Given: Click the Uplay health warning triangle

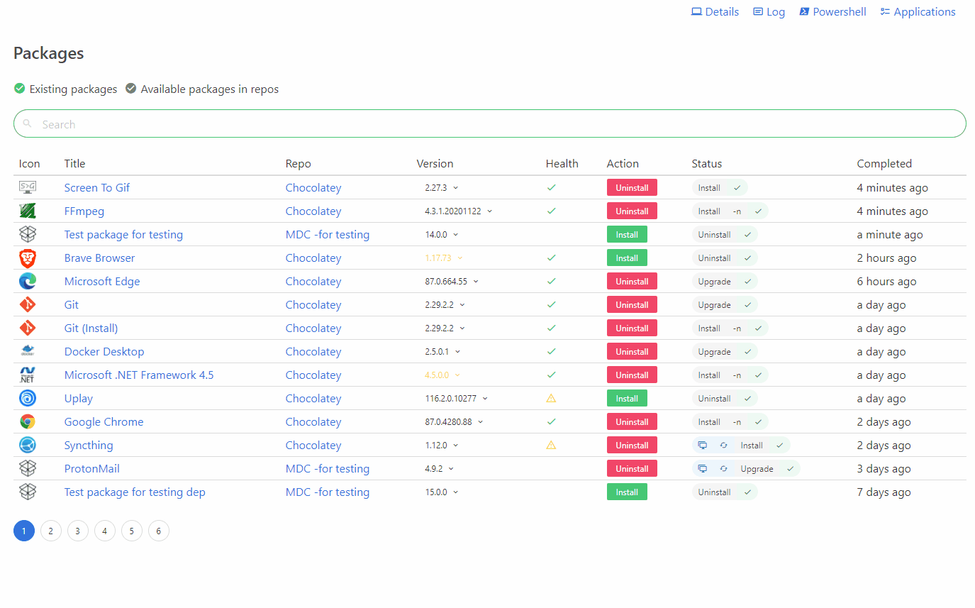Looking at the screenshot, I should coord(551,398).
